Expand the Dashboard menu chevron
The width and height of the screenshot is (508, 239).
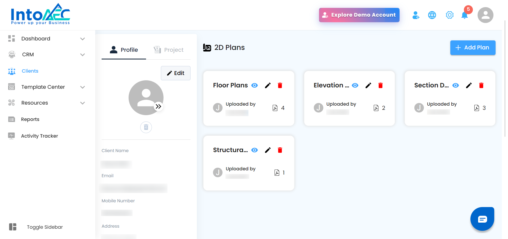83,39
